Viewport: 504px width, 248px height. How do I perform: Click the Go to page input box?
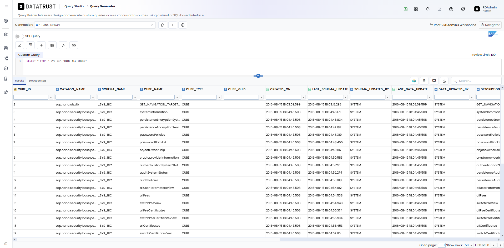(x=442, y=245)
